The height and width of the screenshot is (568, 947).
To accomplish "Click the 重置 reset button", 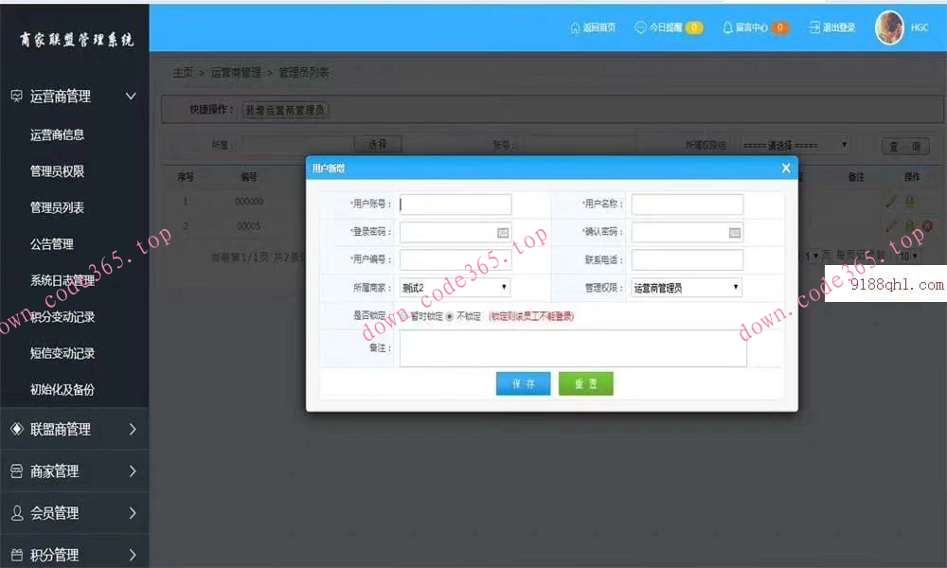I will 585,383.
